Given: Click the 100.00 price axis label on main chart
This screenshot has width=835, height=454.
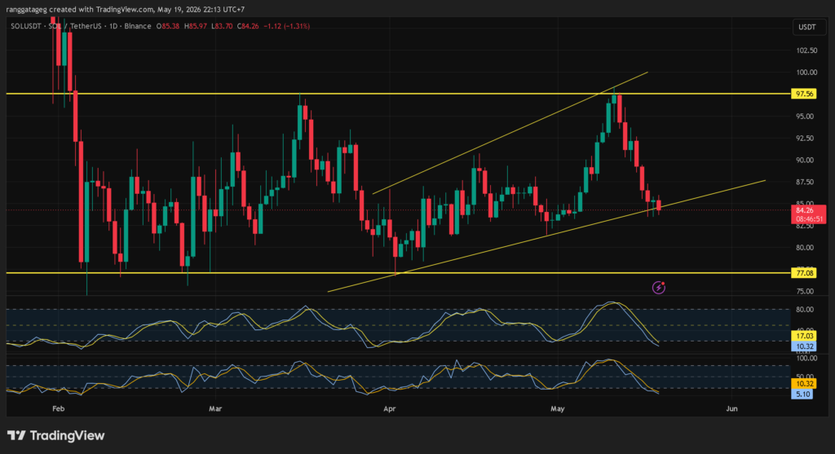Looking at the screenshot, I should click(x=806, y=73).
